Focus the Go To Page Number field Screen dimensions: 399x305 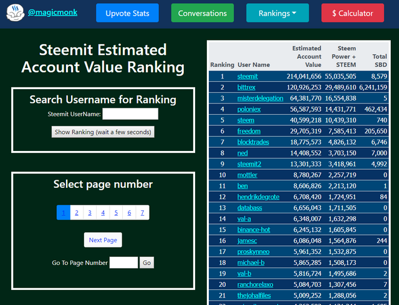[x=123, y=263]
